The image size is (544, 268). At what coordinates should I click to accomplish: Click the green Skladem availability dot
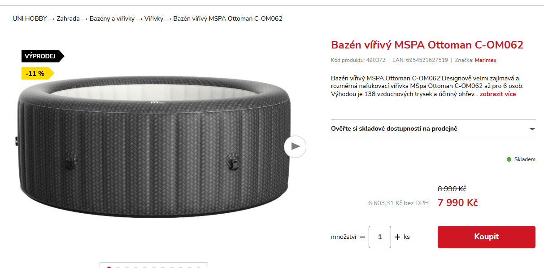(509, 159)
